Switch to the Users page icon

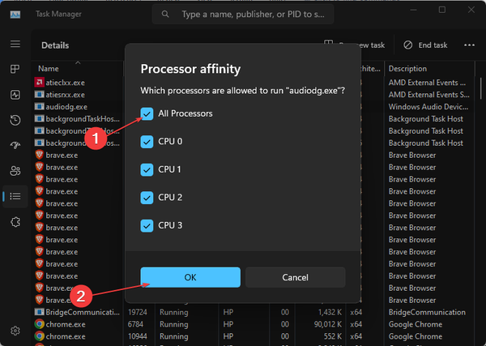(x=15, y=171)
